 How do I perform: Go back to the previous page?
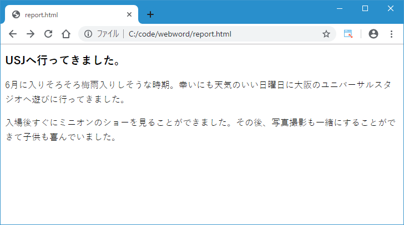(x=13, y=34)
